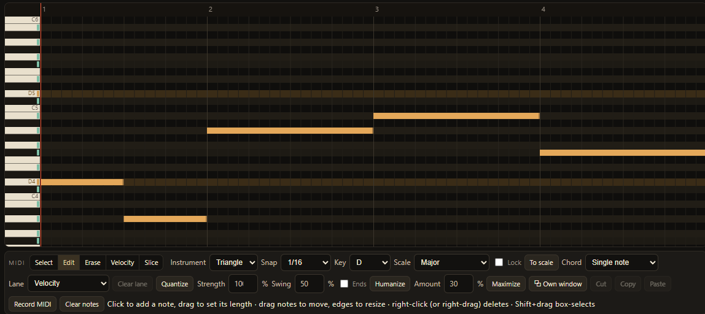
Task: Click the C4 piano key
Action: (x=22, y=196)
